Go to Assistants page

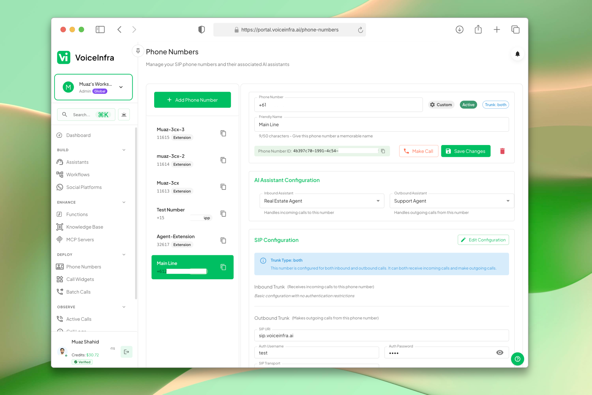[77, 162]
